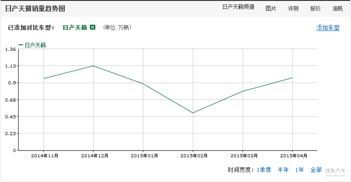Show 全部 time range data
351x182 pixels.
(316, 170)
